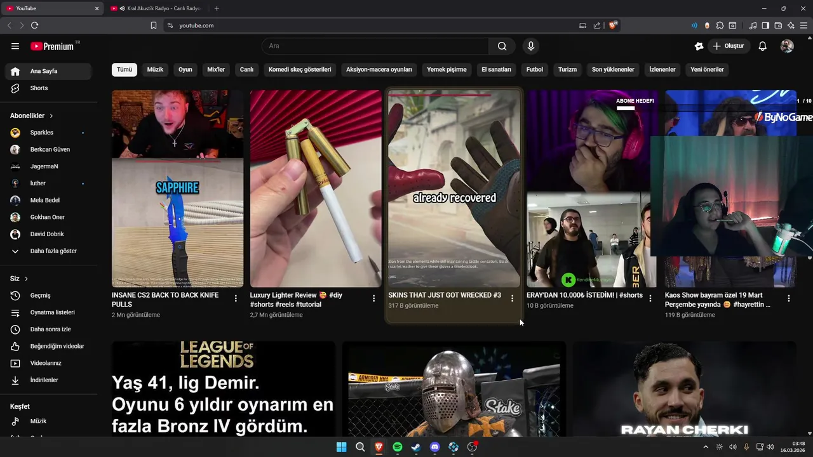Expand the Siz section chevron
The height and width of the screenshot is (457, 813).
pyautogui.click(x=26, y=279)
